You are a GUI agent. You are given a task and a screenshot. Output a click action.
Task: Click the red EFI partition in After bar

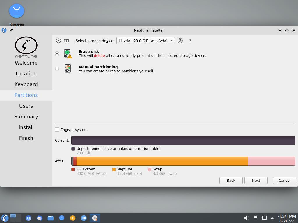tap(75, 161)
